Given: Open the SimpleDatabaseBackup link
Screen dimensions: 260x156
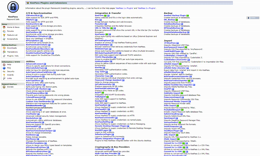Looking at the screenshot, I should point(175,32).
